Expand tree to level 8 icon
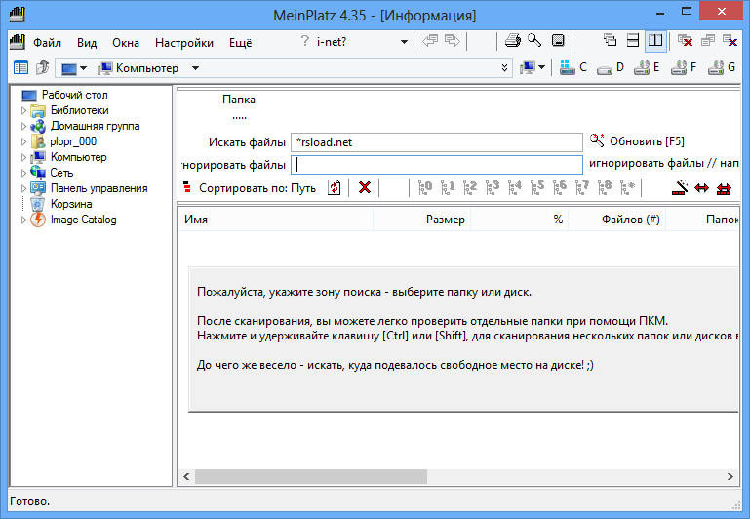The height and width of the screenshot is (519, 750). pos(605,187)
